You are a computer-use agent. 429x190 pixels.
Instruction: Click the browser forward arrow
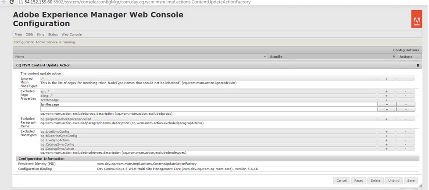pyautogui.click(x=3, y=2)
